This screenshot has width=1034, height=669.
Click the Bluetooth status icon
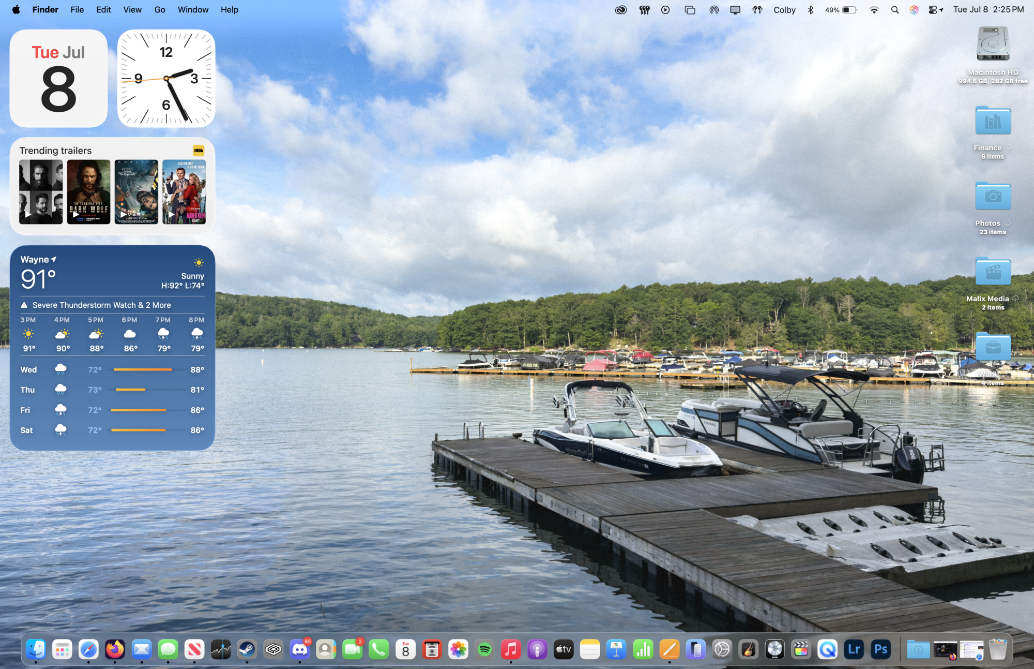[811, 10]
